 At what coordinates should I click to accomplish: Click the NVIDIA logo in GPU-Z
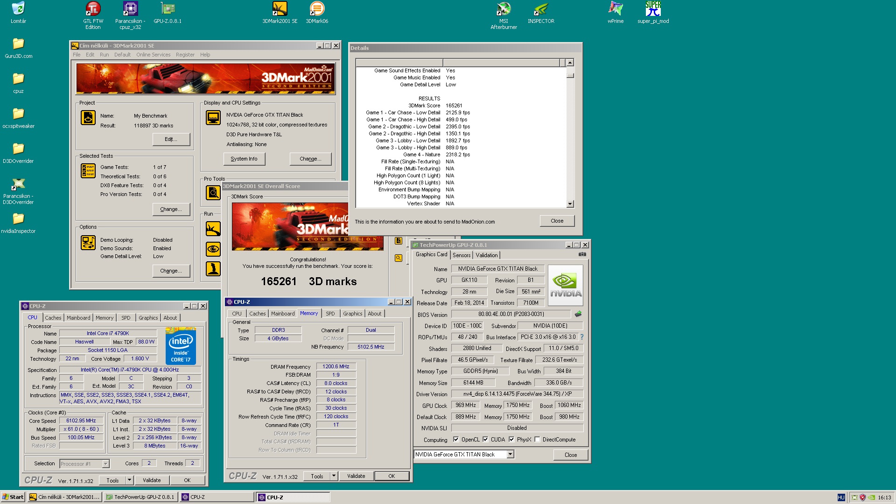tap(566, 285)
